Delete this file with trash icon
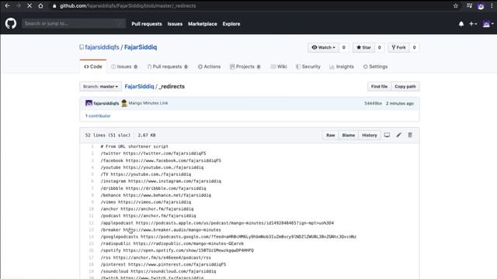This screenshot has width=497, height=279. coord(410,135)
